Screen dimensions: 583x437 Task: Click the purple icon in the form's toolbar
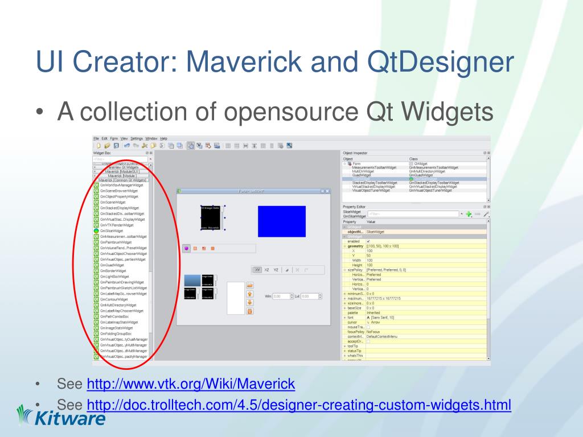tap(186, 248)
